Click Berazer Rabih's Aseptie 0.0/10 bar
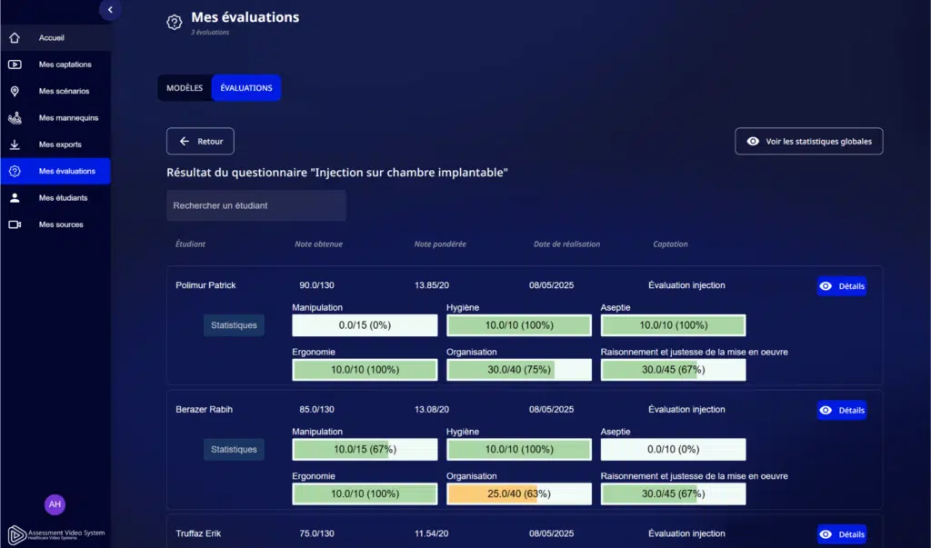 coord(674,450)
